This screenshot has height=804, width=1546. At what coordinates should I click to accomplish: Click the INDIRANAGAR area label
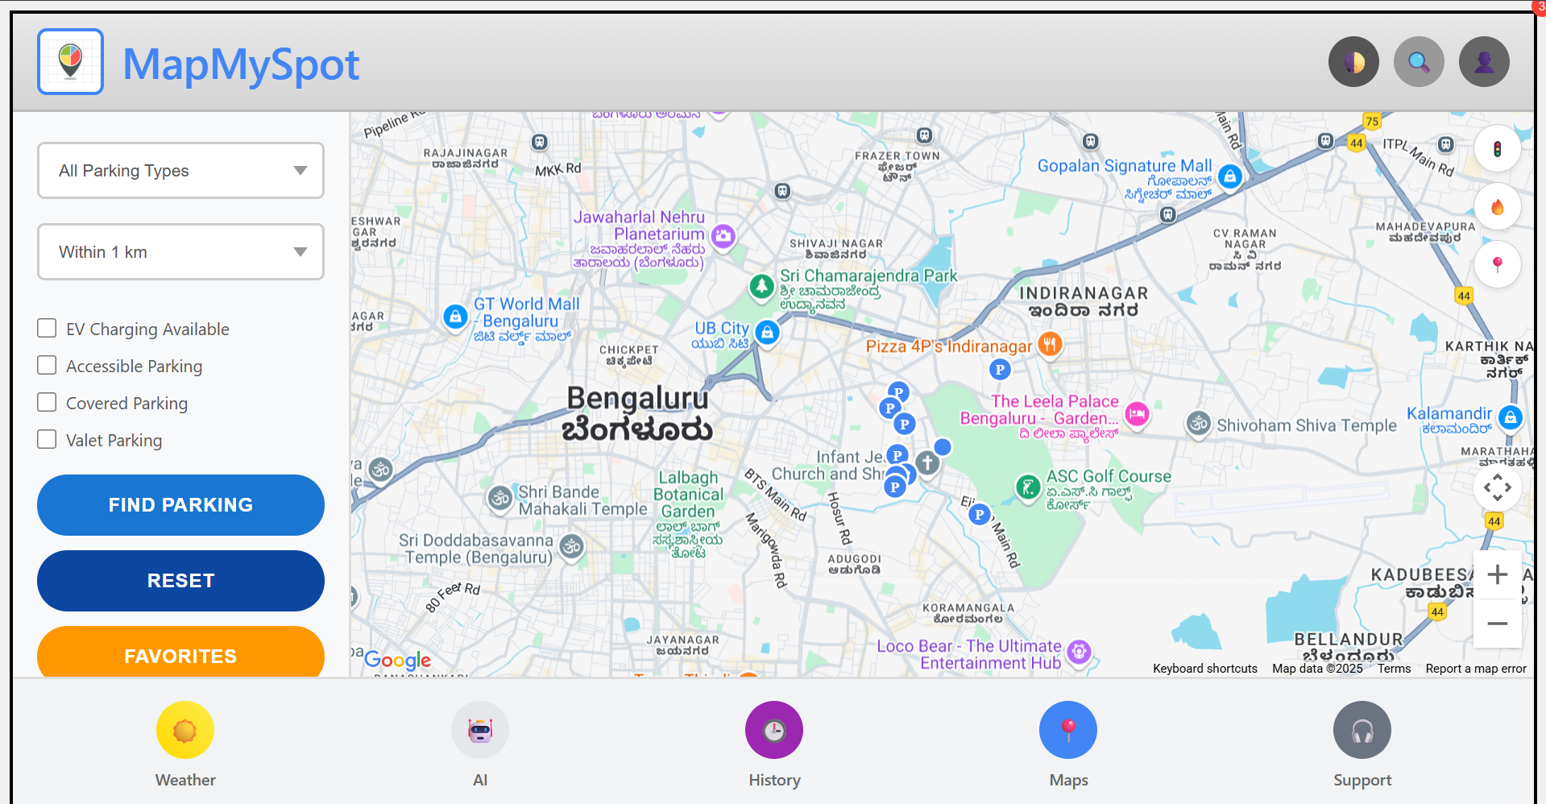[x=1084, y=301]
